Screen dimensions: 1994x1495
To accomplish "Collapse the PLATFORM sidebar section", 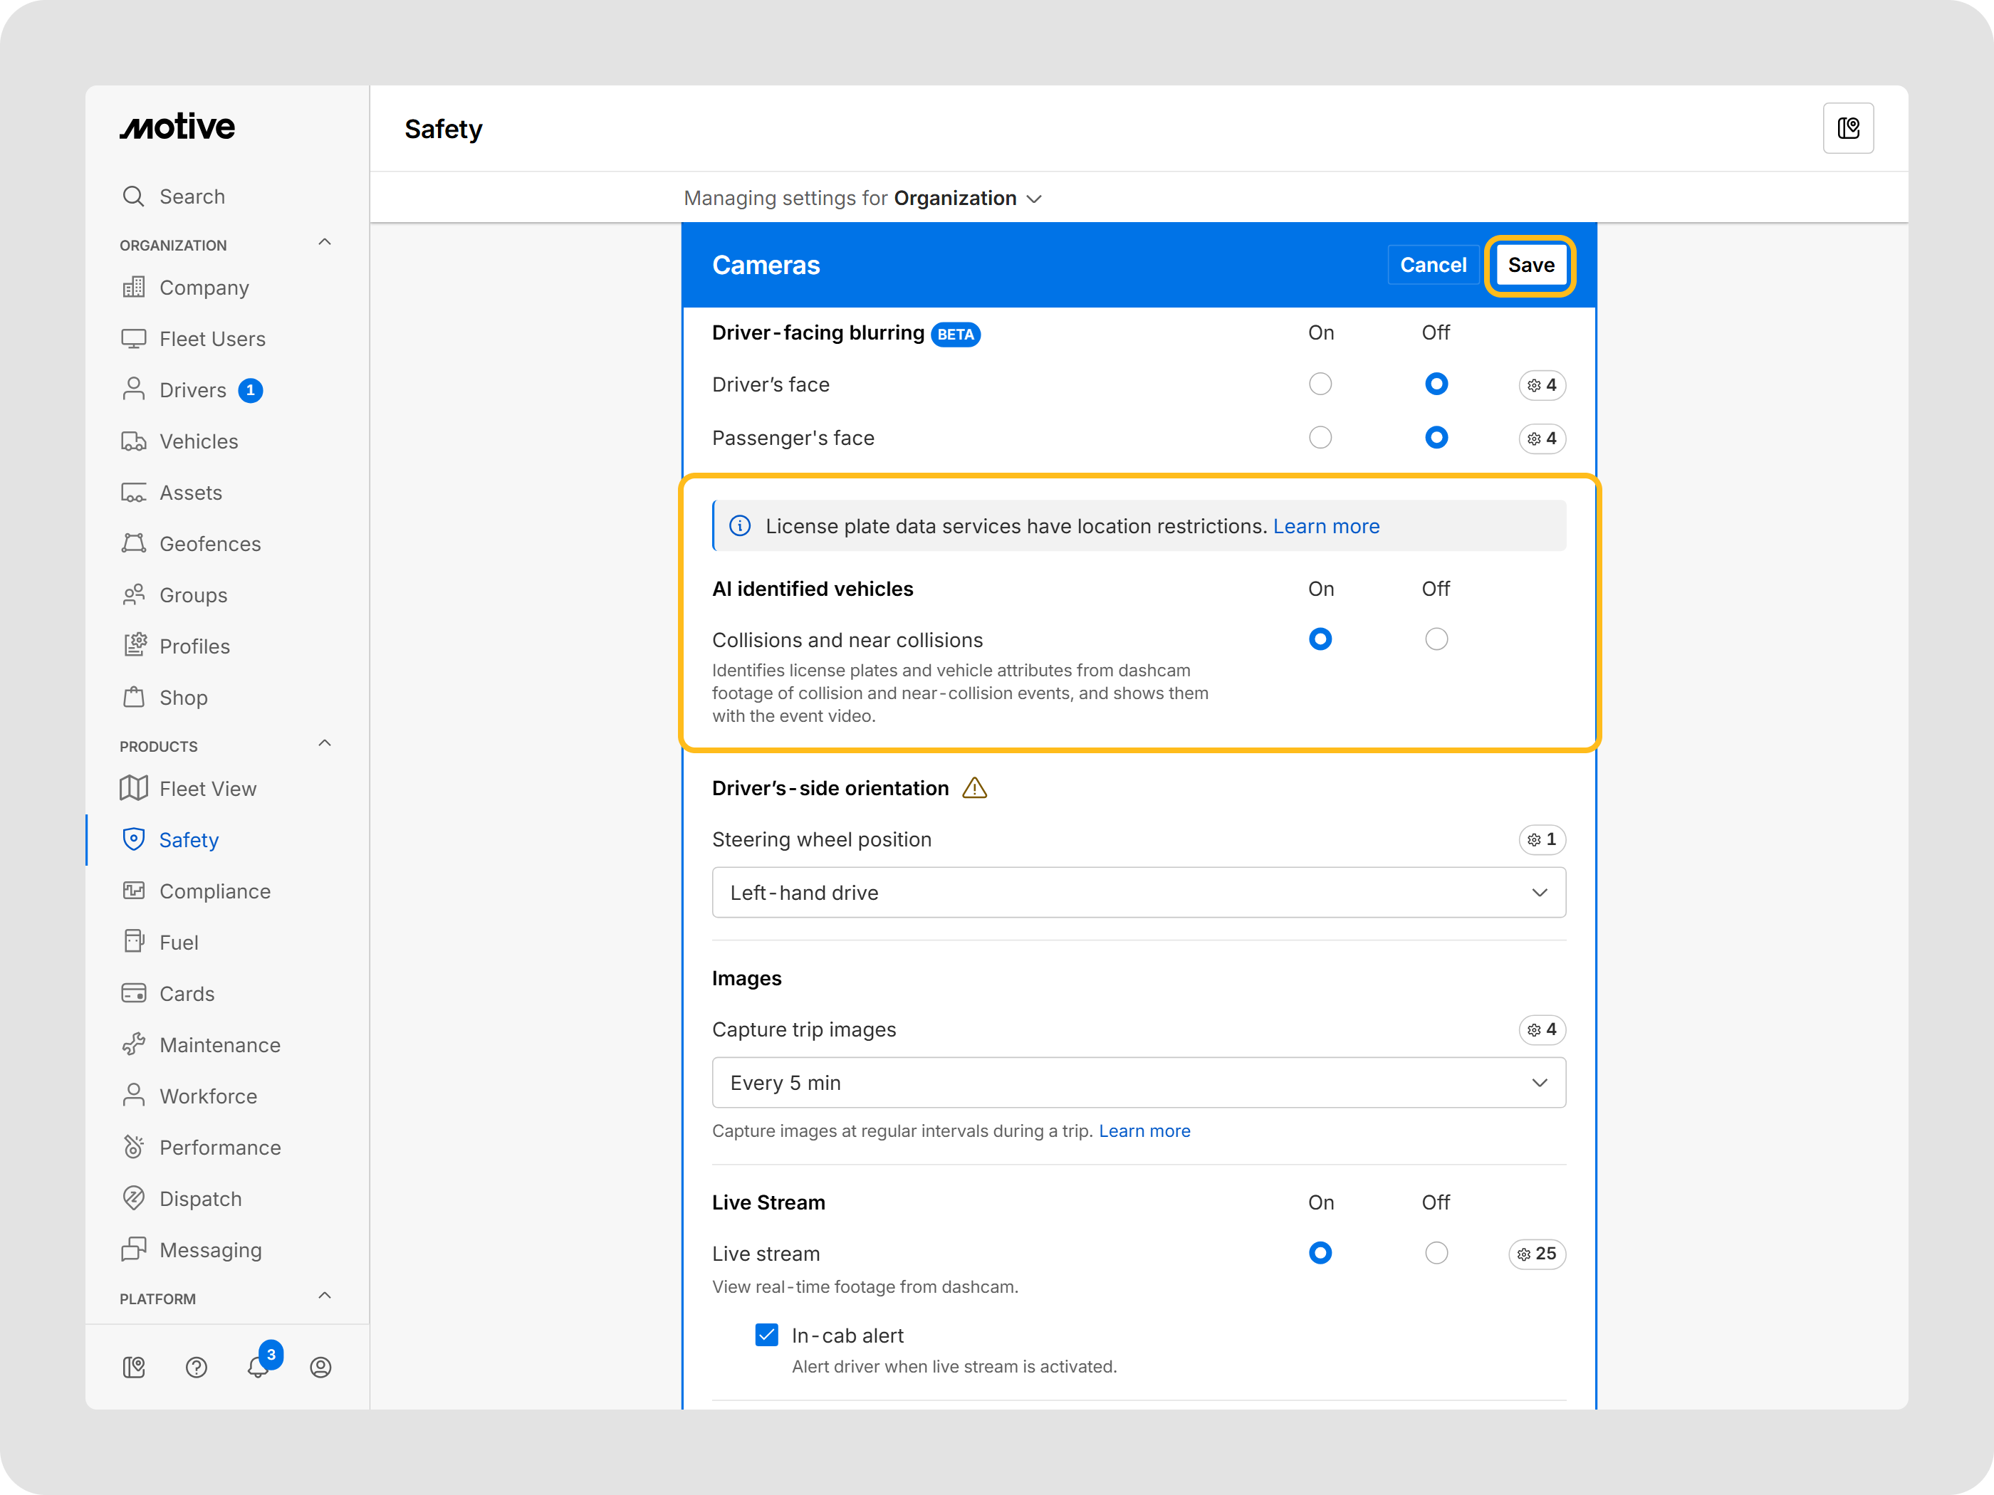I will click(x=325, y=1296).
